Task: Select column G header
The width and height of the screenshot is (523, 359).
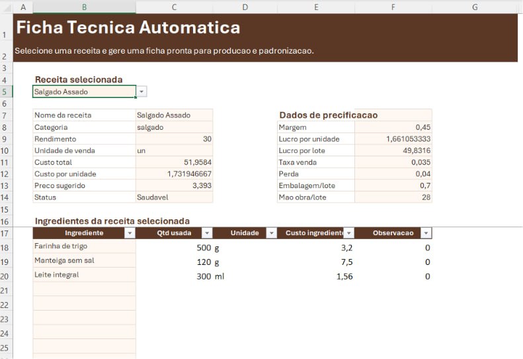Action: coord(475,7)
